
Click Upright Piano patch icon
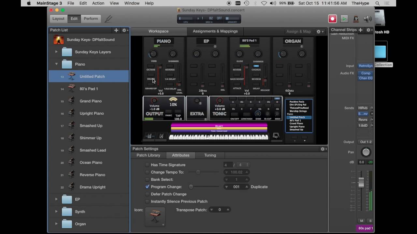tap(72, 113)
